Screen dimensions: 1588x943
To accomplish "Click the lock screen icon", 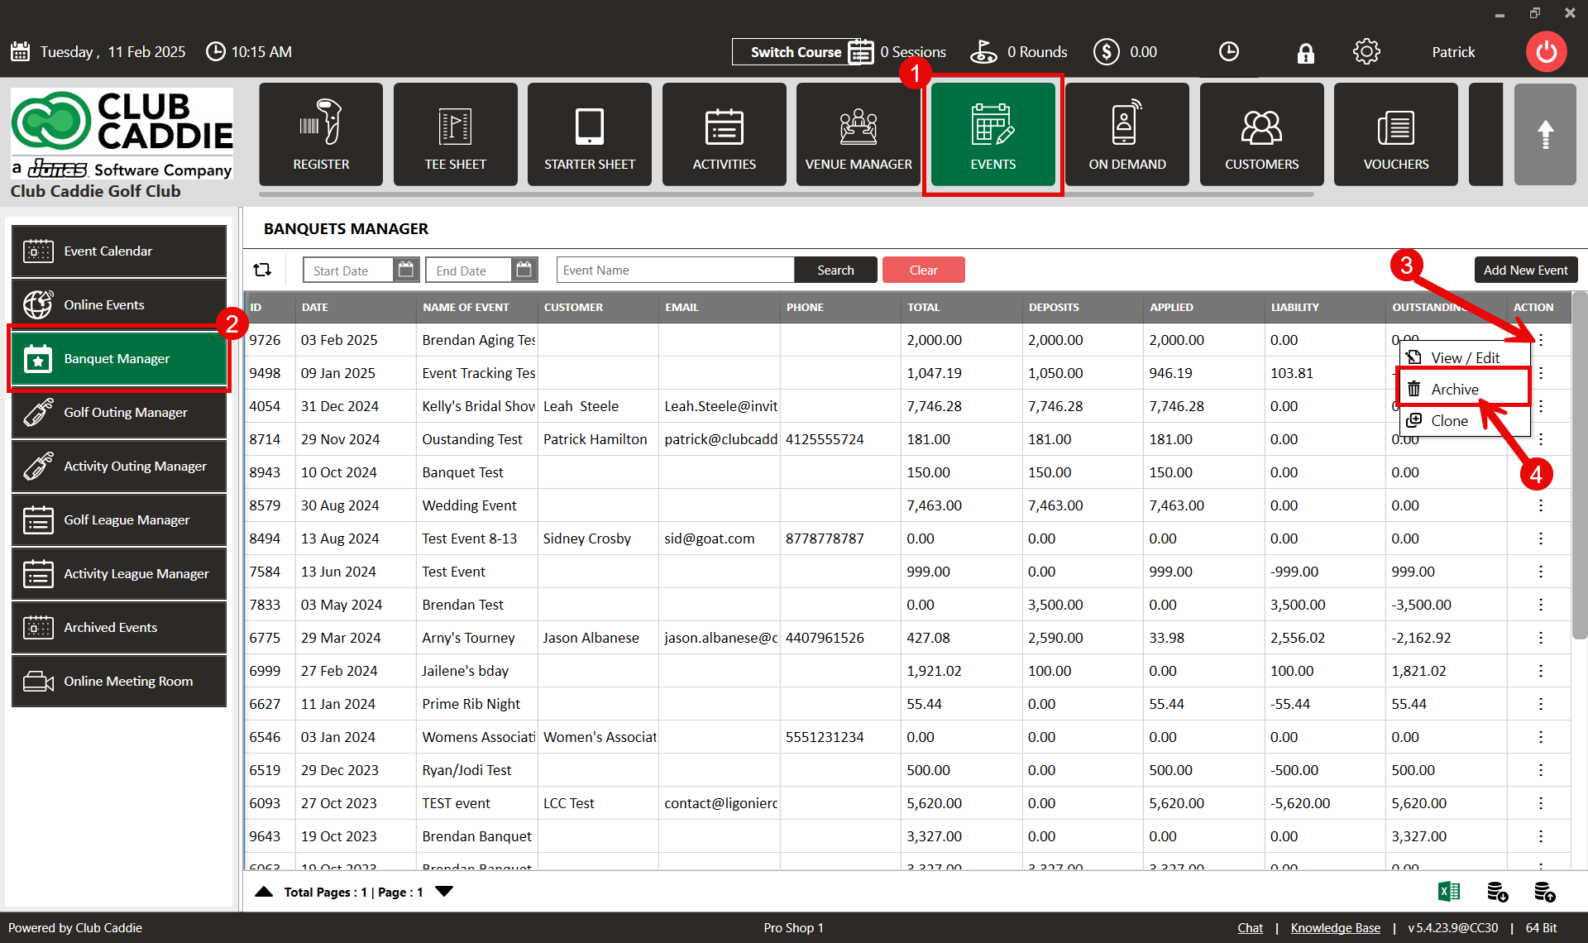I will point(1305,53).
